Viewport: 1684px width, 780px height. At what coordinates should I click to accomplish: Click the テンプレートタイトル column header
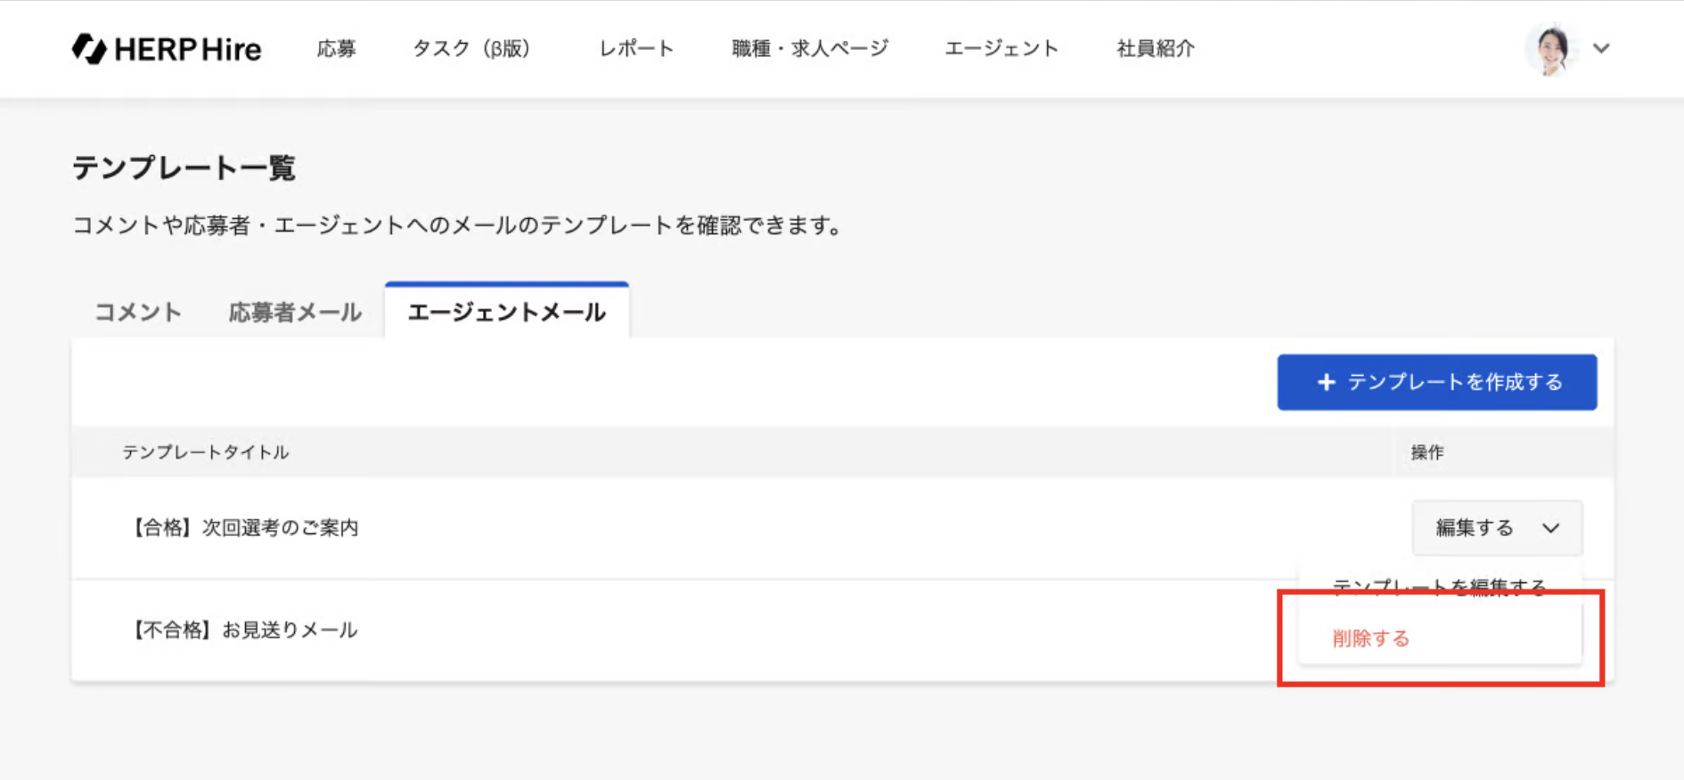click(206, 452)
